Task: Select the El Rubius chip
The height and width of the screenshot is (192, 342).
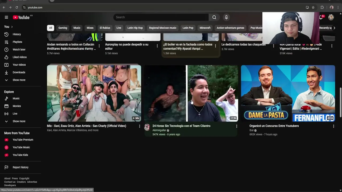Action: coord(105,28)
